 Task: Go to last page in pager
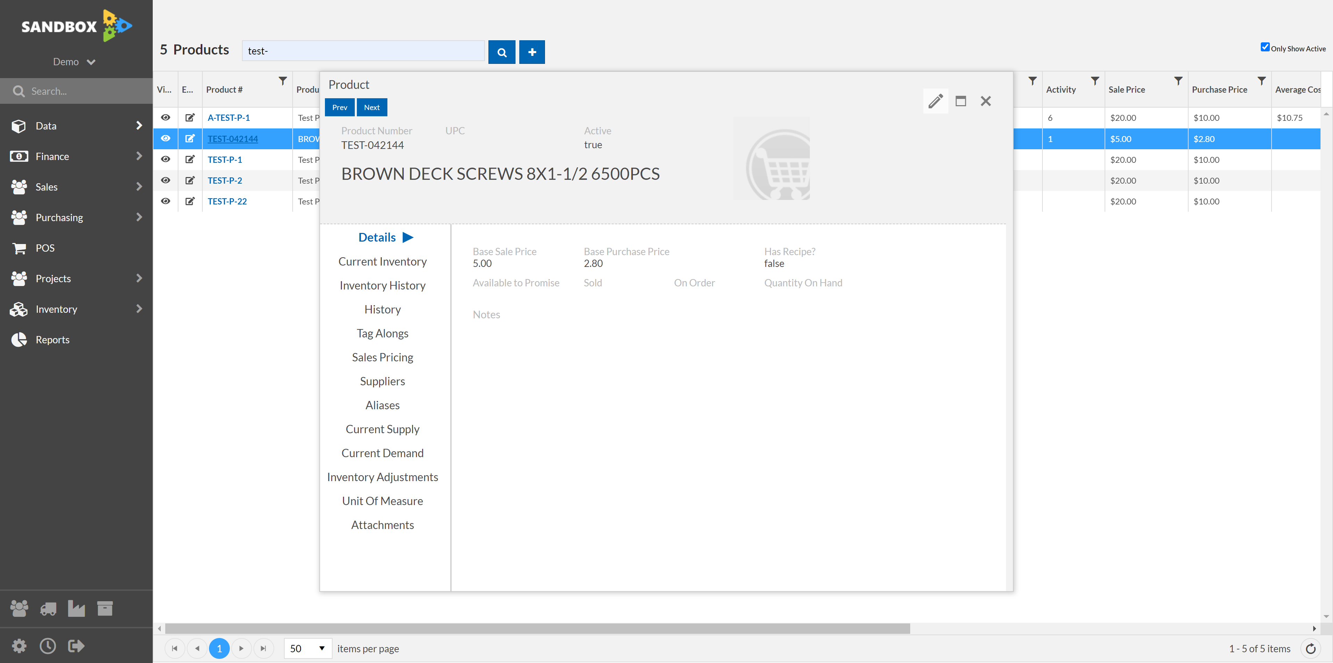(x=263, y=648)
